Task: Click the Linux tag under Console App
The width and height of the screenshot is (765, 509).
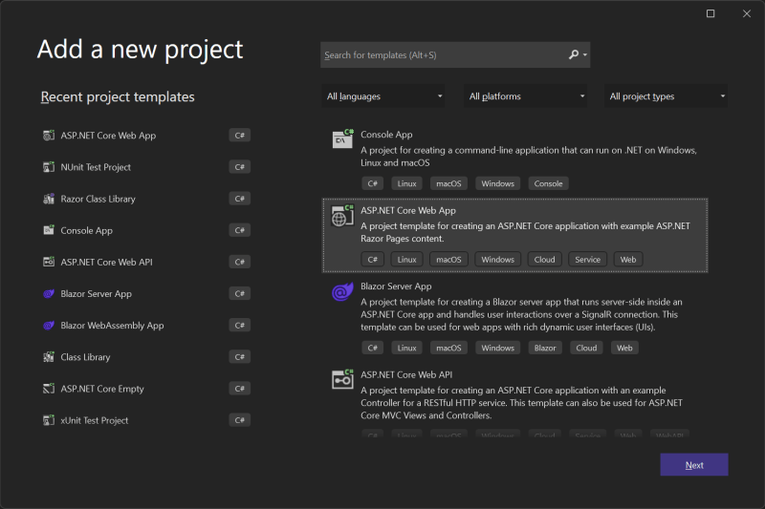Action: pos(407,183)
